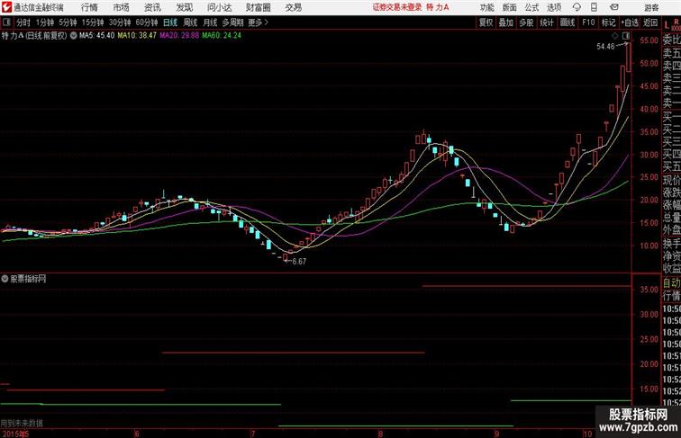
Task: Click the month 8 marker on time axis
Action: (x=380, y=434)
